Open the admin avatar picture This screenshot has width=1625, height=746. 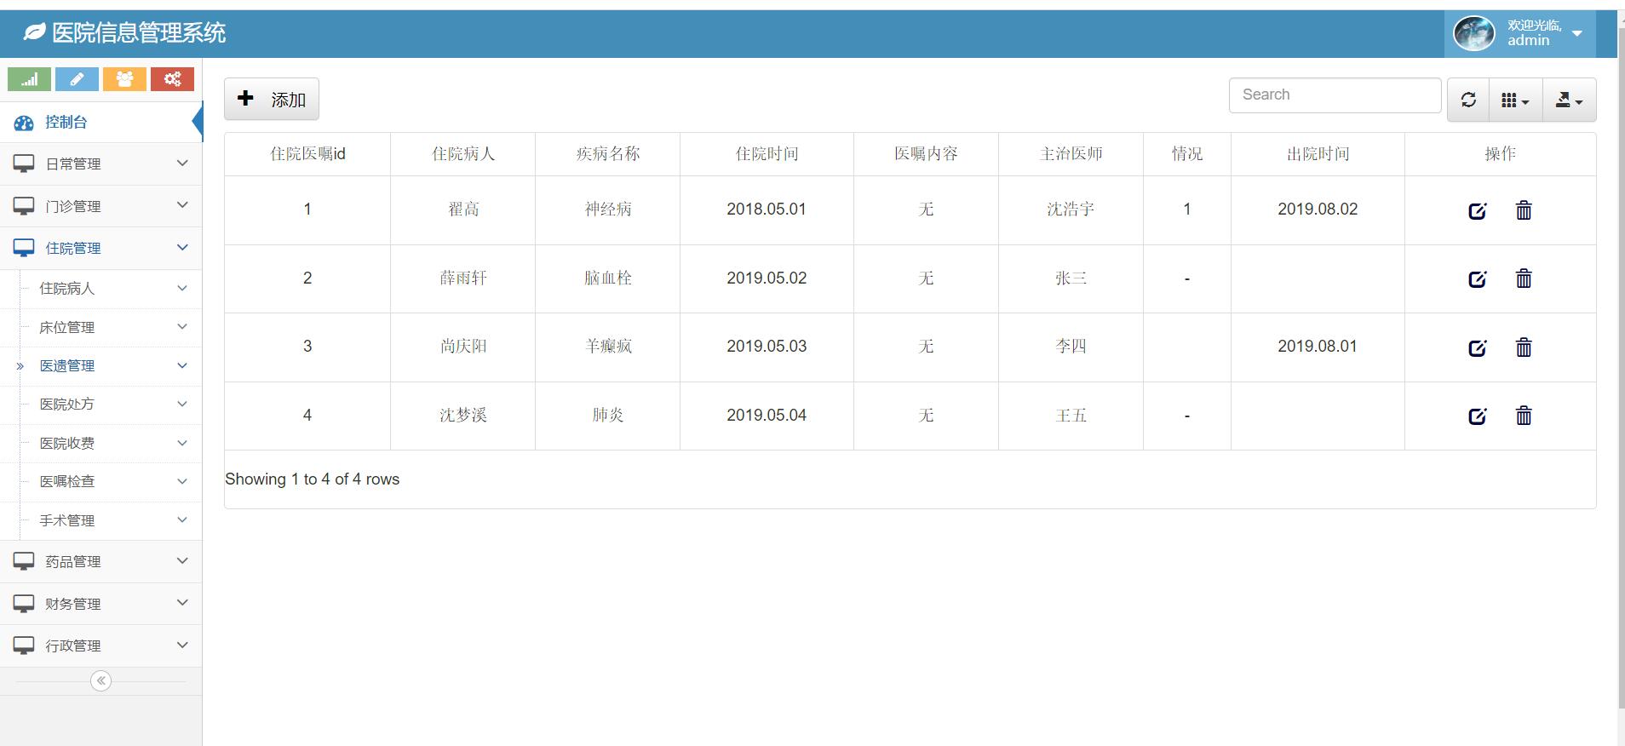click(x=1473, y=33)
